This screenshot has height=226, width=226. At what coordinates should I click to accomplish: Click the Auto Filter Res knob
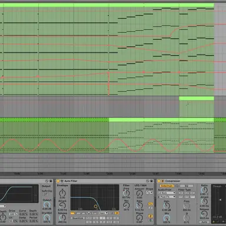click(126, 205)
